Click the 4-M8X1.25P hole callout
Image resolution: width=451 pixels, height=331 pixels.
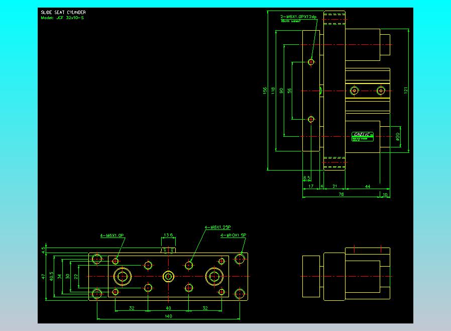click(x=217, y=227)
